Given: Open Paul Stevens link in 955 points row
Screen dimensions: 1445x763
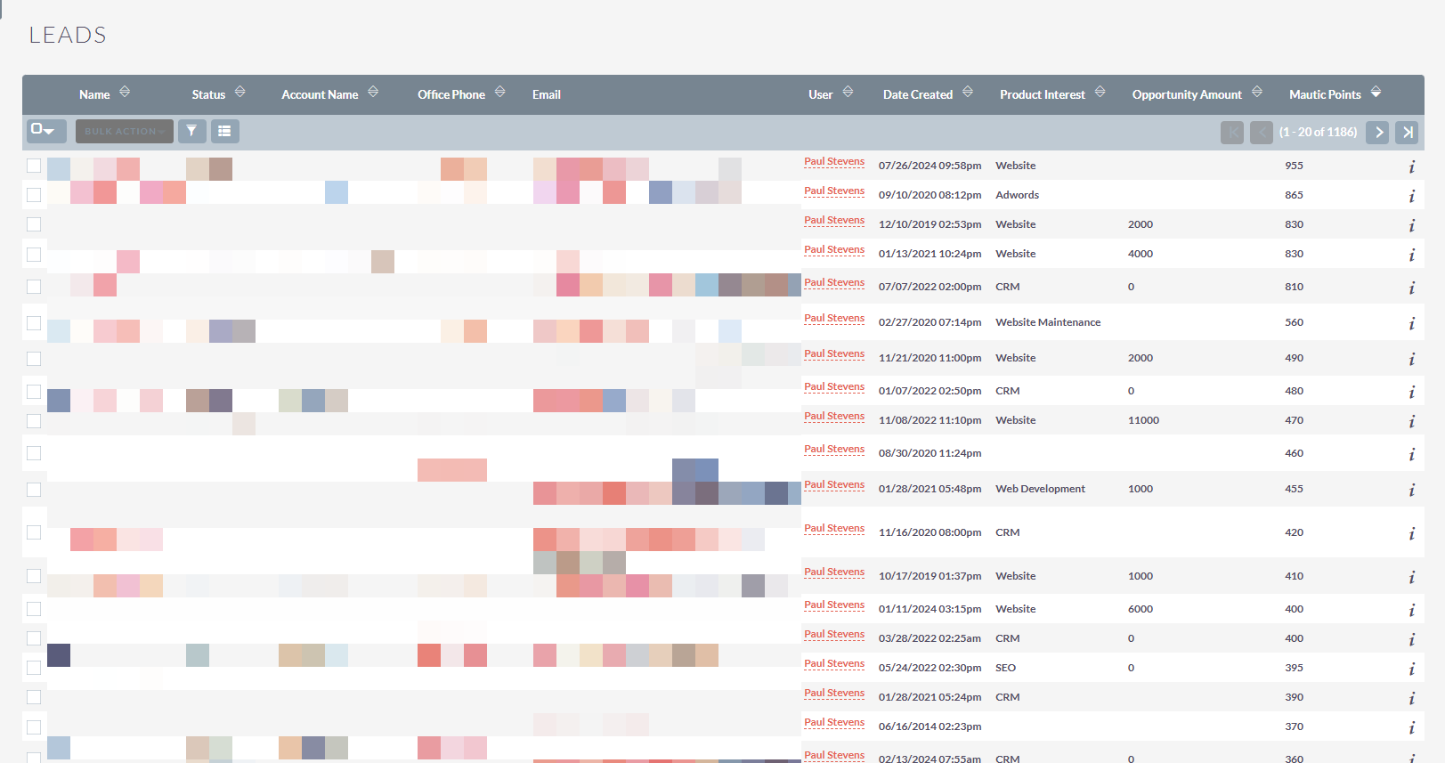Looking at the screenshot, I should point(834,162).
